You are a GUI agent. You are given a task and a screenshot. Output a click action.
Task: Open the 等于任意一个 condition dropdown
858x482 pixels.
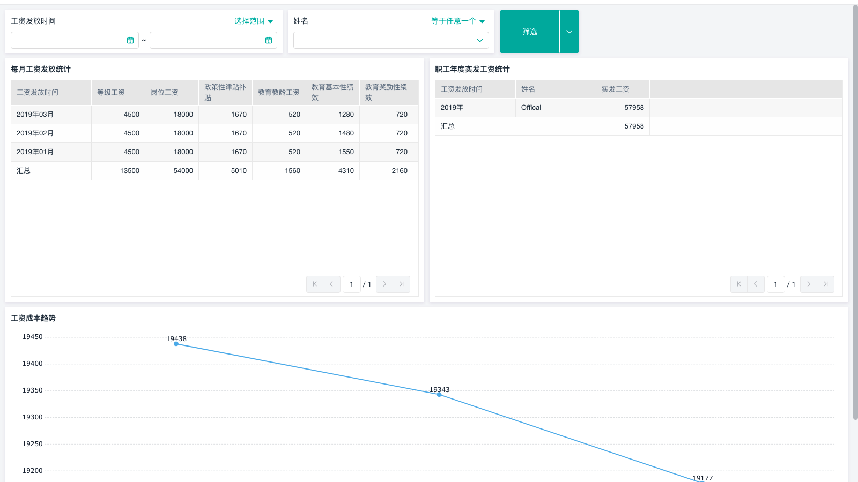click(458, 21)
